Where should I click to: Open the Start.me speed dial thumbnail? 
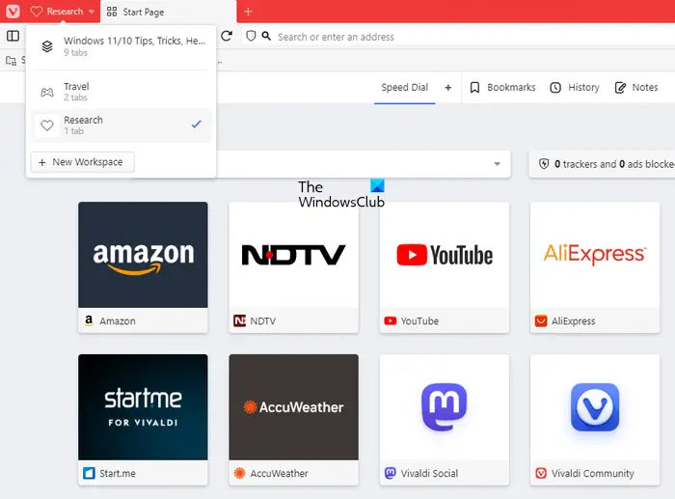[x=143, y=407]
